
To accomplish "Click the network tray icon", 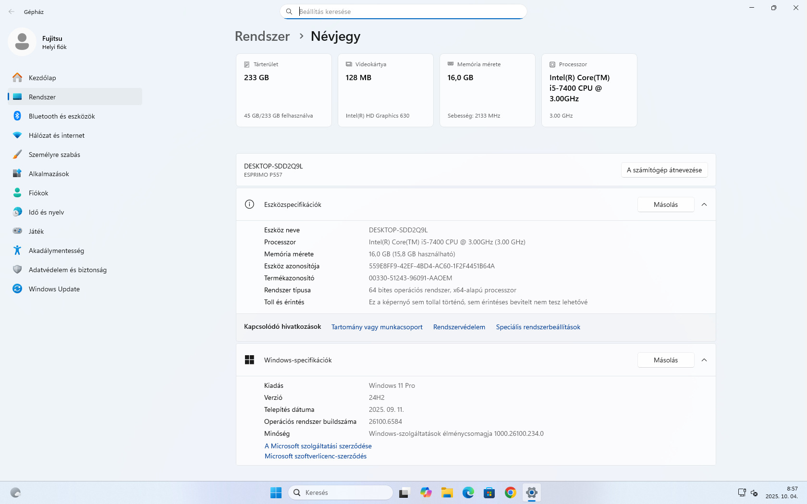I will click(742, 492).
